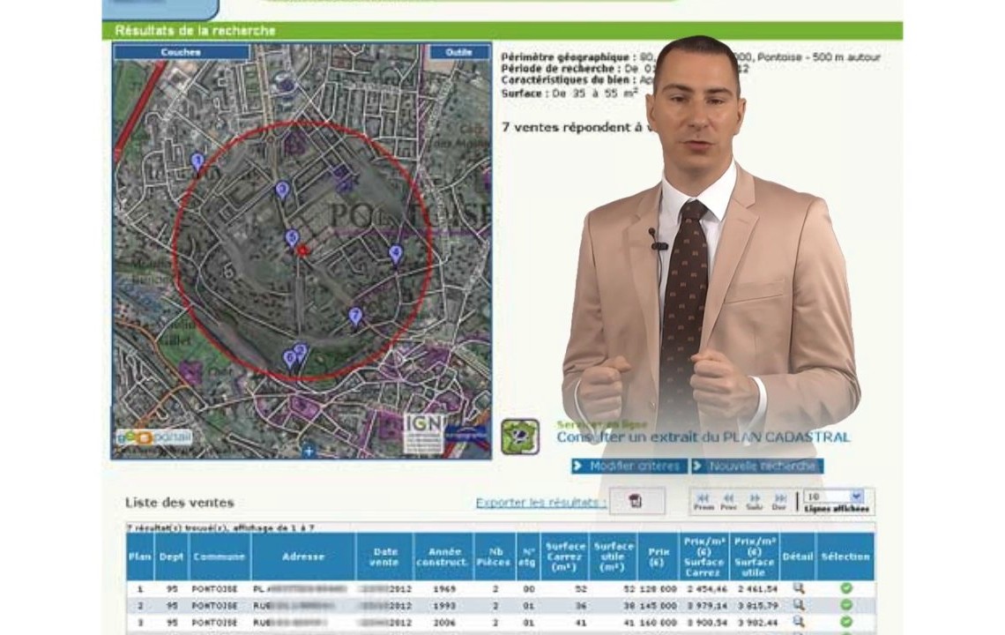The image size is (1005, 635).
Task: Click the IGN logo on the map
Action: pyautogui.click(x=423, y=433)
